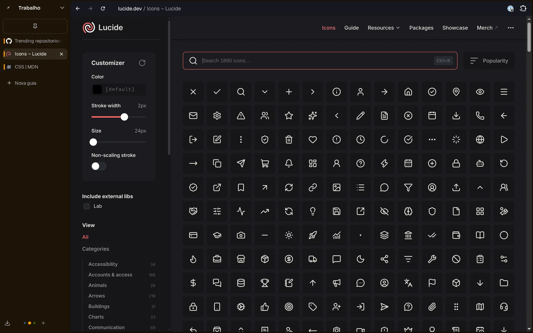
Task: Click the shopping cart icon
Action: pyautogui.click(x=265, y=164)
